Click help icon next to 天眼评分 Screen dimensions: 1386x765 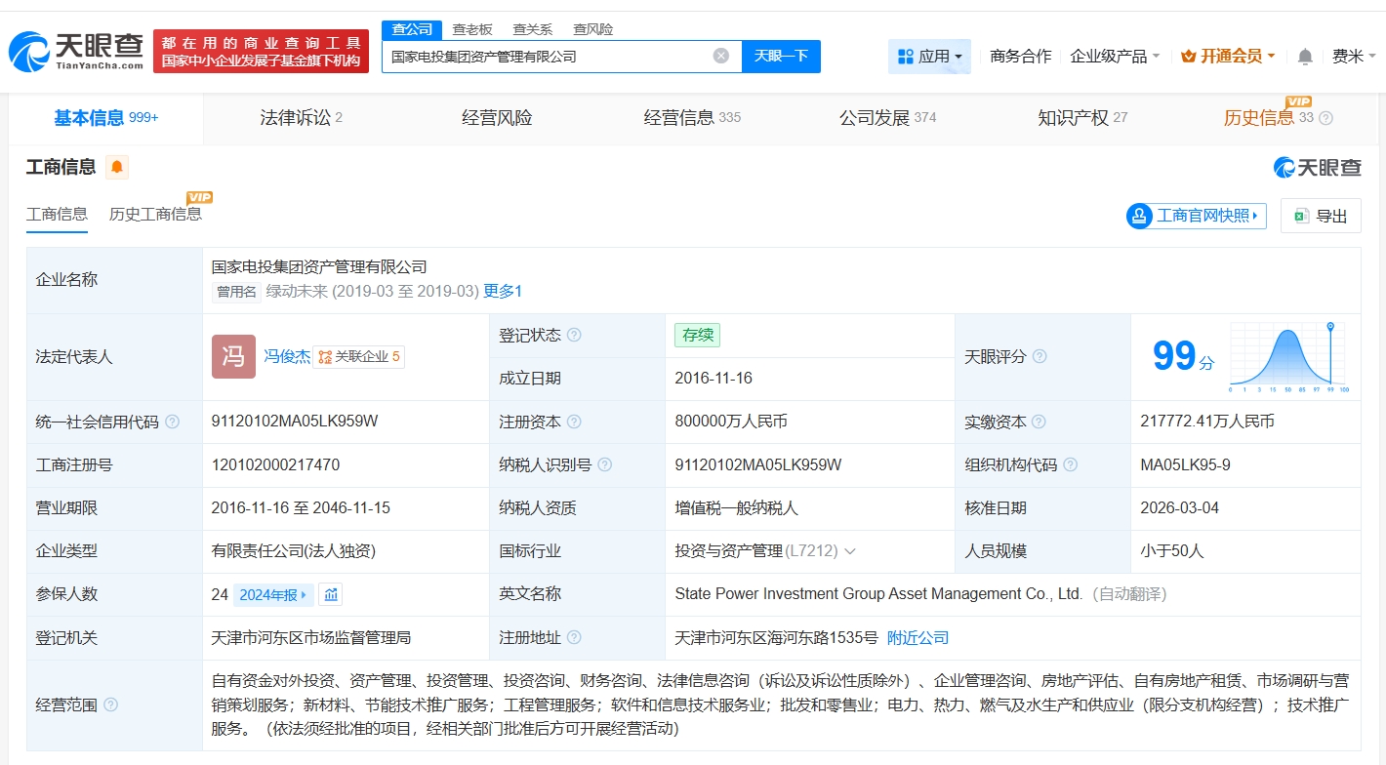(x=1039, y=357)
